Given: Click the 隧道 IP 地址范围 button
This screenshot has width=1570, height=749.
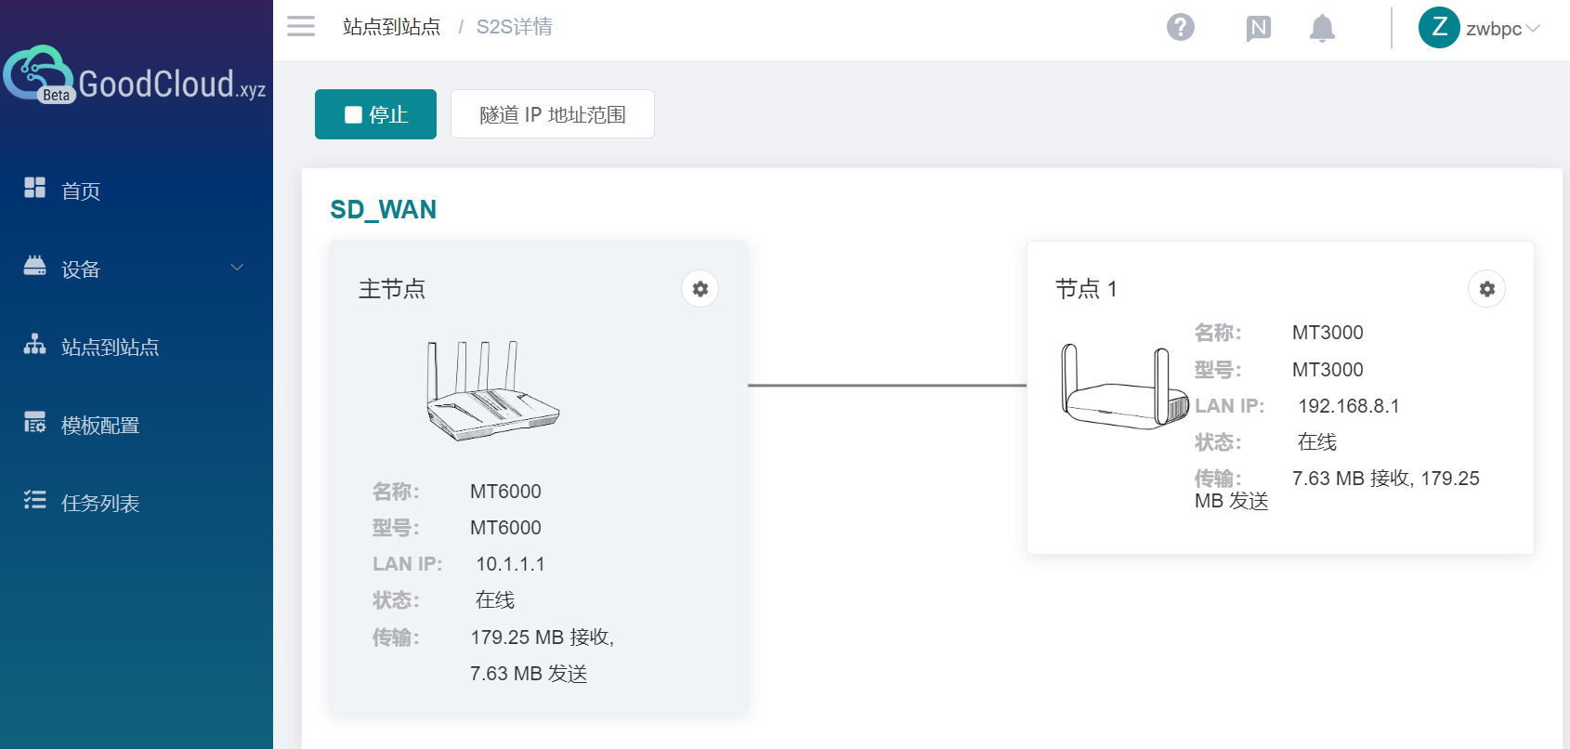Looking at the screenshot, I should (552, 114).
